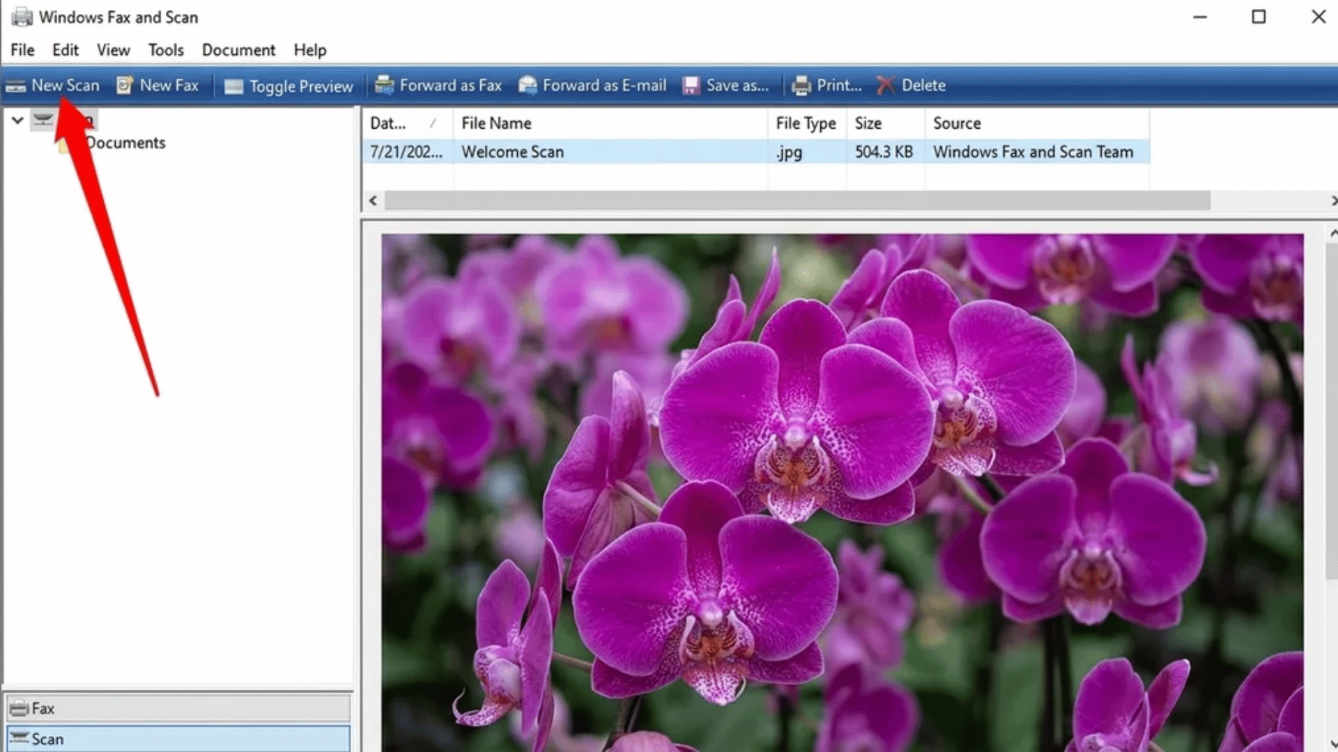The image size is (1338, 752).
Task: Click the Forward as Fax icon
Action: click(384, 85)
